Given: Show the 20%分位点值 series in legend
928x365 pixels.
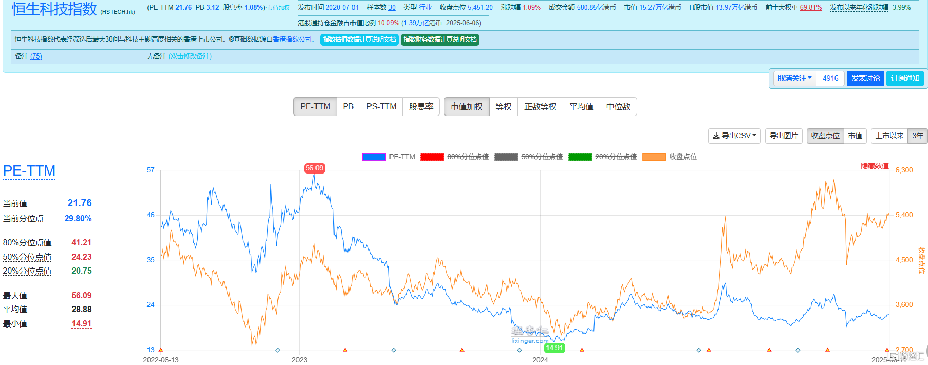Looking at the screenshot, I should [602, 157].
